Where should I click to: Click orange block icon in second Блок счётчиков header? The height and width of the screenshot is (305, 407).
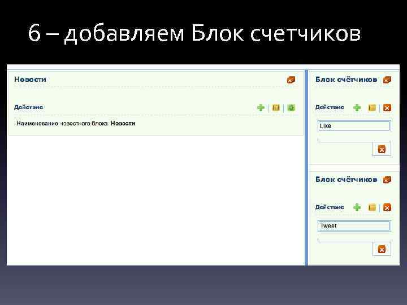tap(387, 180)
